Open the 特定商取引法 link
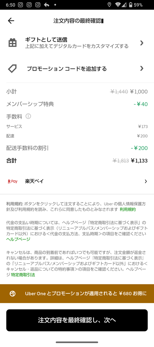The width and height of the screenshot is (154, 347). pos(23,275)
